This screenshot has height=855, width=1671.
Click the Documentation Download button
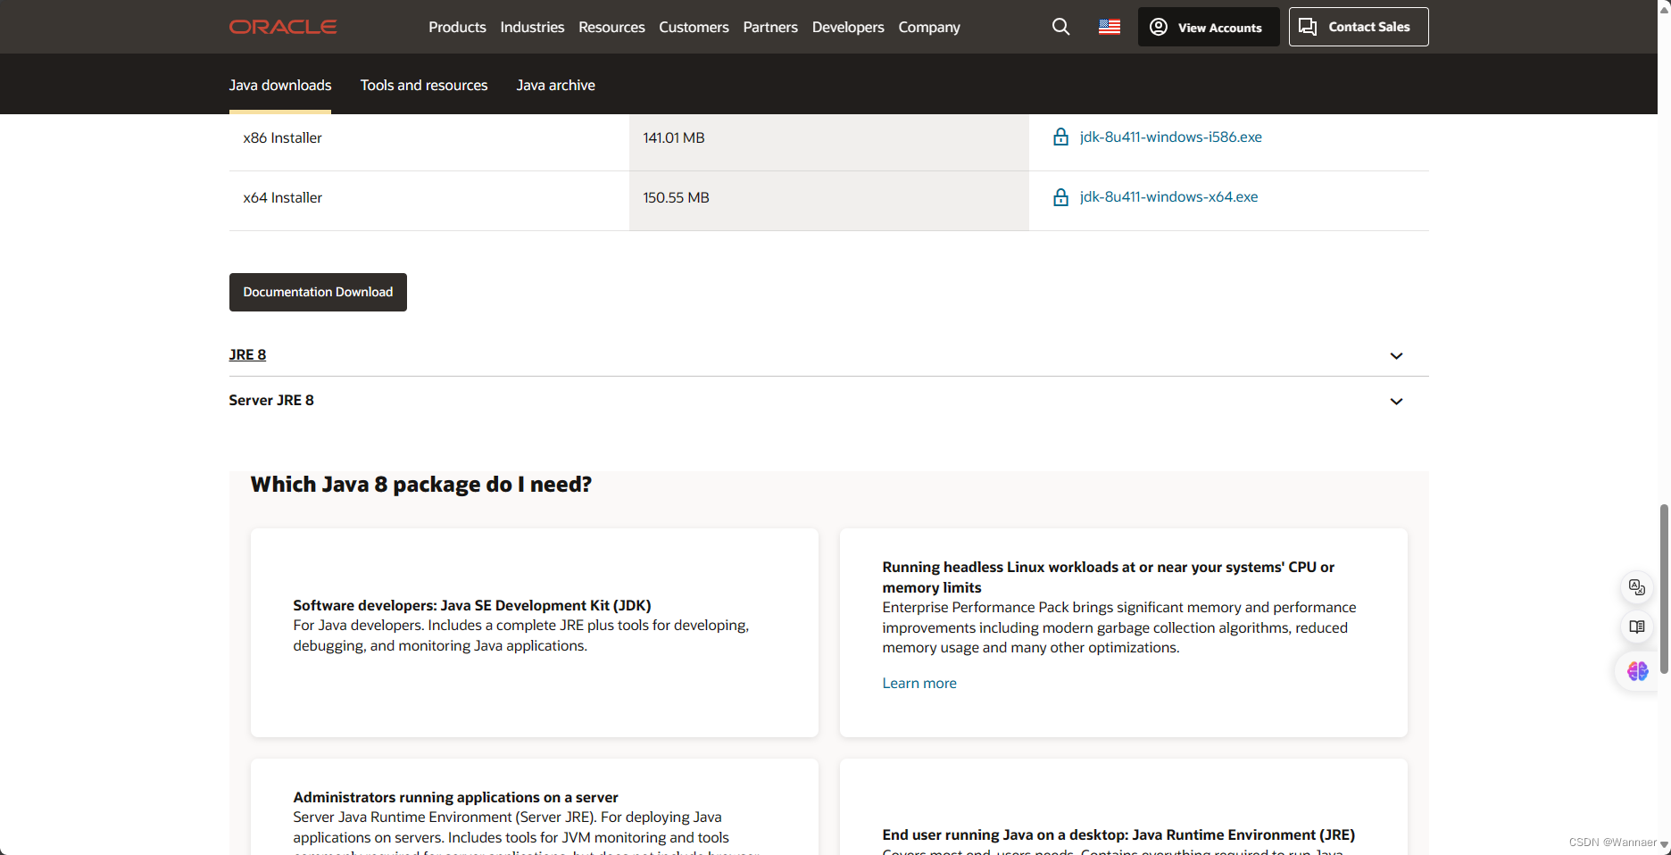[318, 292]
